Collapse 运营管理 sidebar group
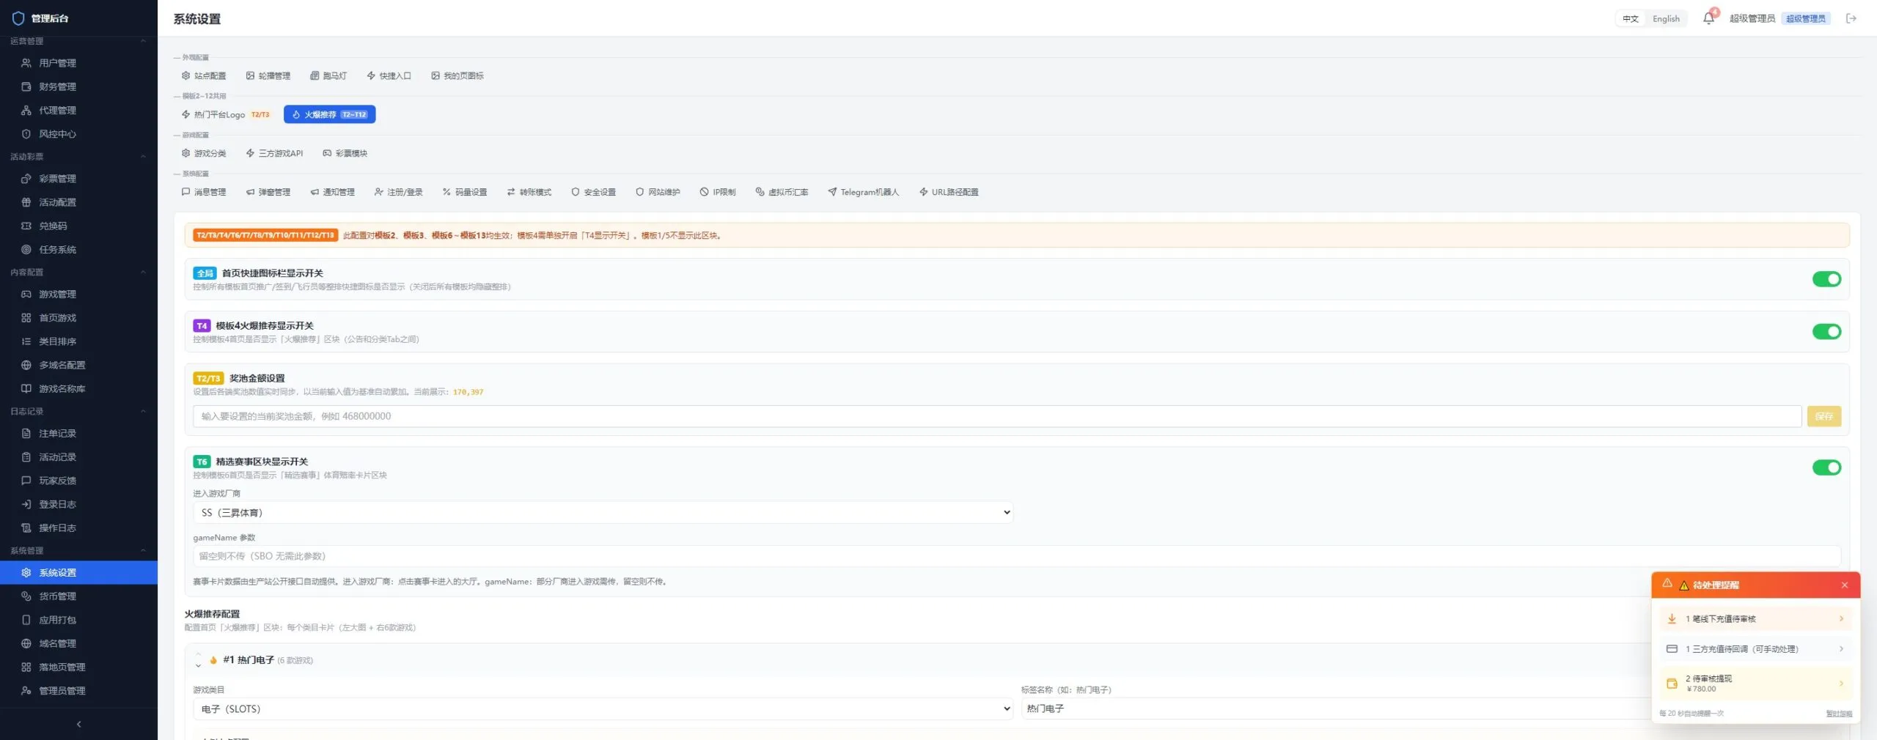Viewport: 1877px width, 740px height. pyautogui.click(x=78, y=41)
